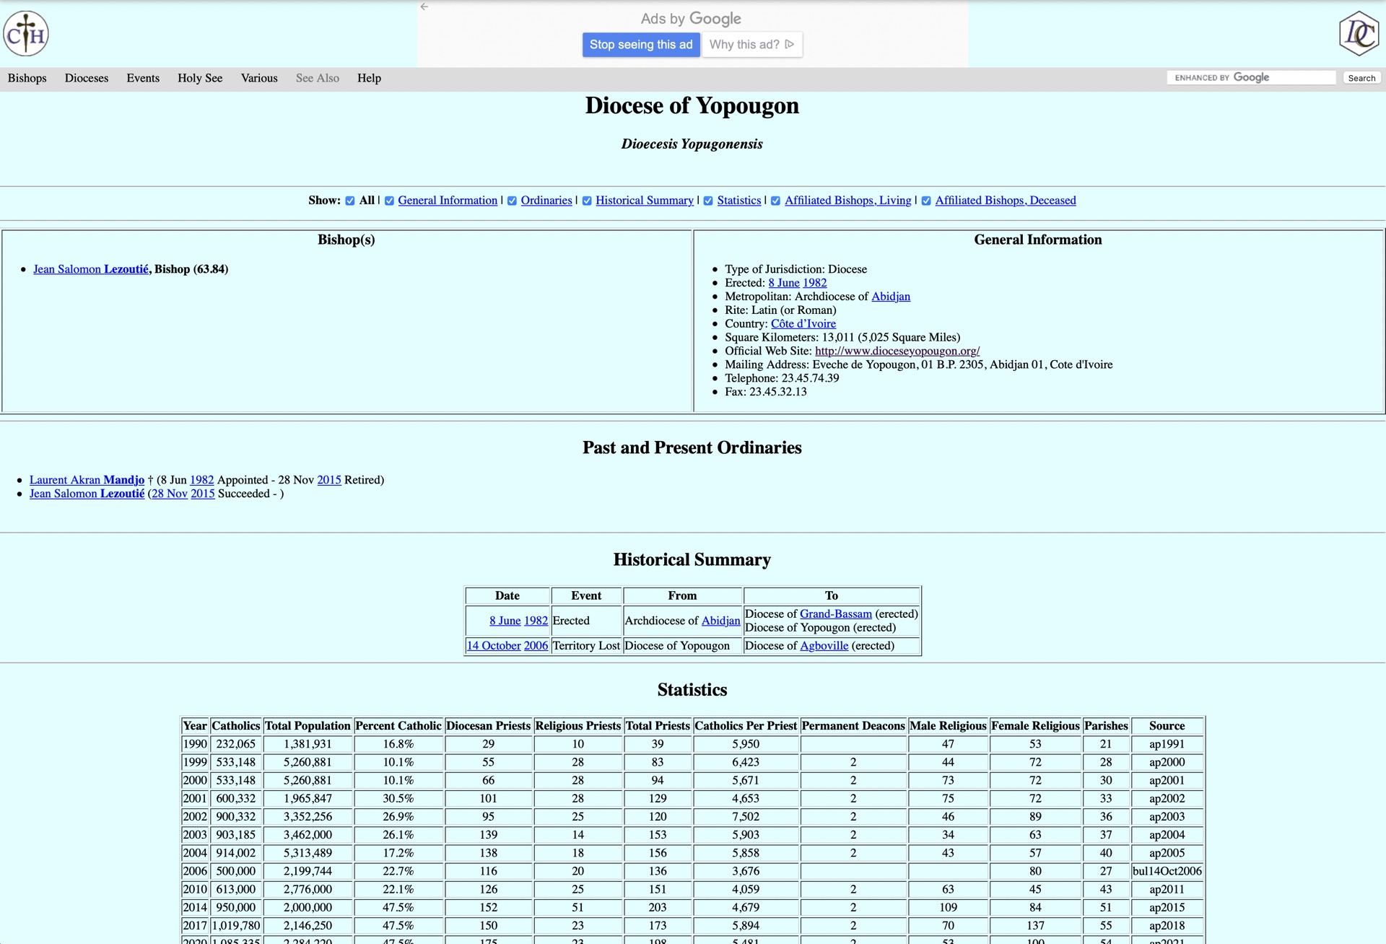Open Affiliated Bishops, Deceased link

[1006, 201]
